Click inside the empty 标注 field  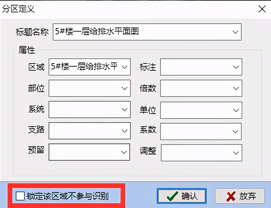pyautogui.click(x=196, y=67)
